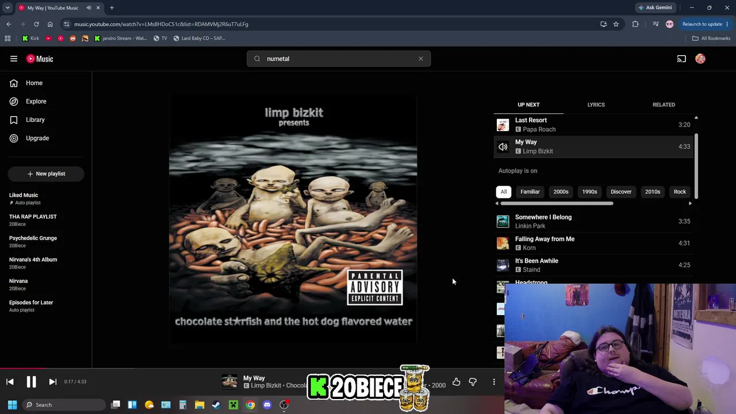Screen dimensions: 736x414
Task: Select the Discover filter chip
Action: click(621, 191)
